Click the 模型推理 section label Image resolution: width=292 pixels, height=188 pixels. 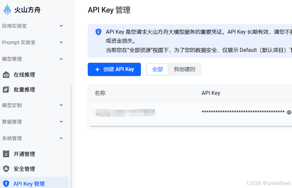tap(12, 59)
